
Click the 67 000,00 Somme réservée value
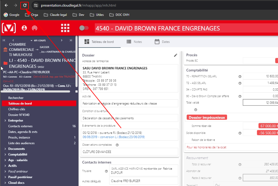(268, 126)
